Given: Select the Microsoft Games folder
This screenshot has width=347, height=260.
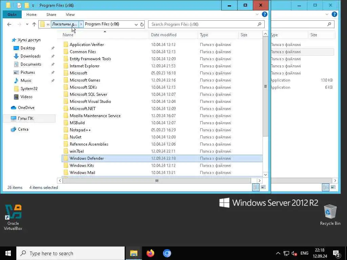Looking at the screenshot, I should click(x=85, y=80).
